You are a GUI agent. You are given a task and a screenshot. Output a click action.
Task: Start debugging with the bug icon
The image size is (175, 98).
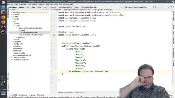[153, 7]
